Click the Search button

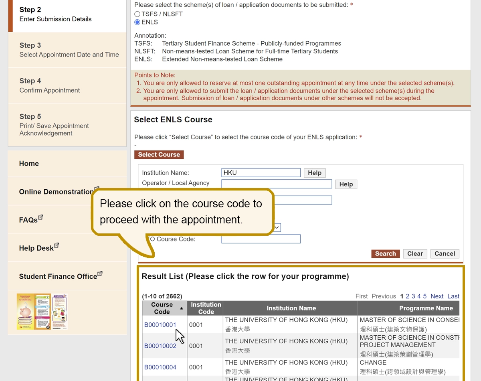click(x=385, y=254)
